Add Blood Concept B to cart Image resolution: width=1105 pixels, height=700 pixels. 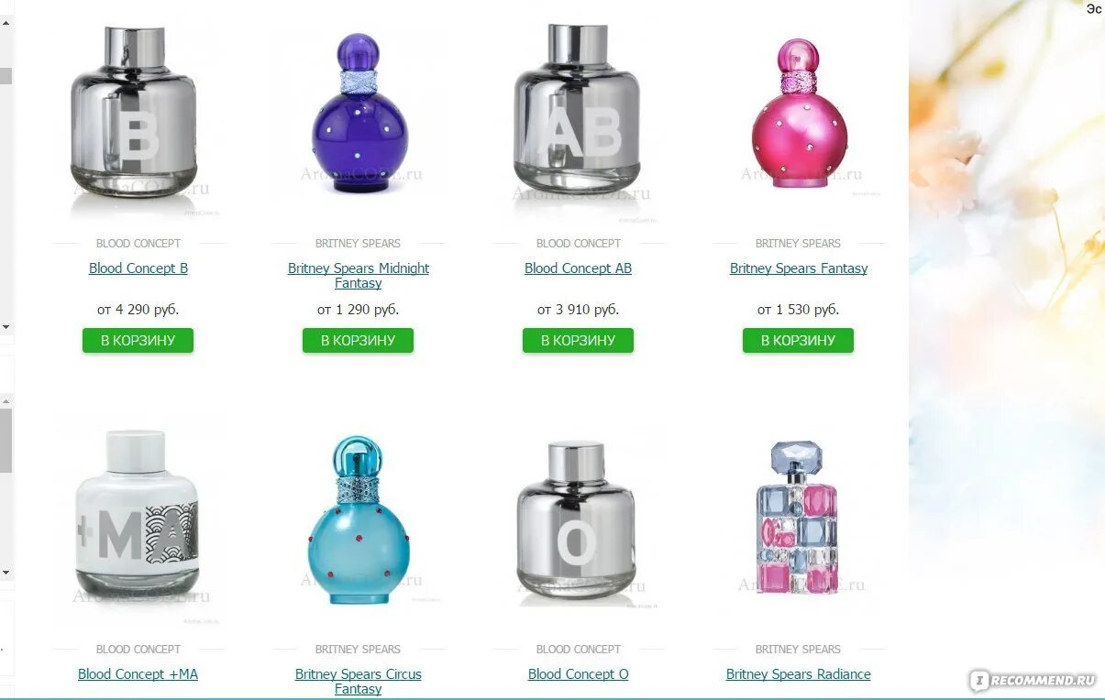tap(138, 340)
